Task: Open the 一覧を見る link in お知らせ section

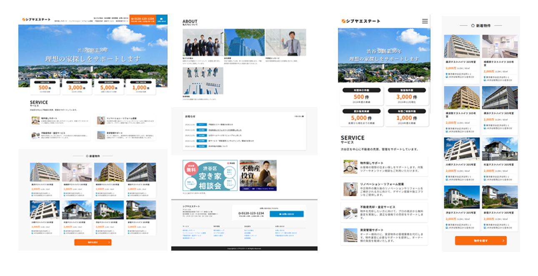Action: (299, 117)
